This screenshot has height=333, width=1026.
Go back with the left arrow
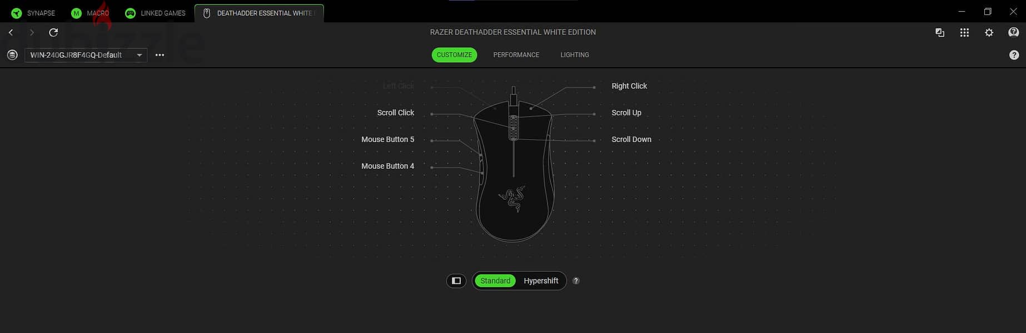tap(11, 32)
